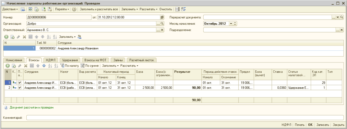Click the checklist icon at main toolbar end
The width and height of the screenshot is (347, 129).
tap(183, 9)
